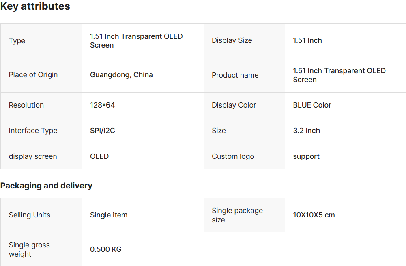This screenshot has height=266, width=406.
Task: Select the "Selling Units" label
Action: tap(30, 215)
